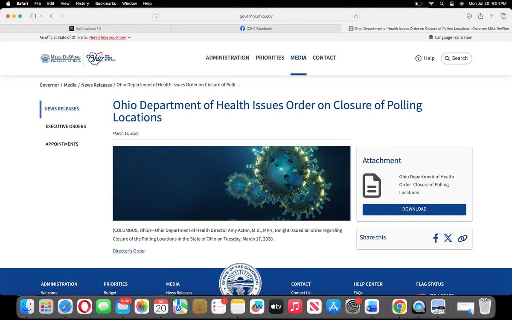
Task: Click the attachment document icon
Action: (372, 185)
